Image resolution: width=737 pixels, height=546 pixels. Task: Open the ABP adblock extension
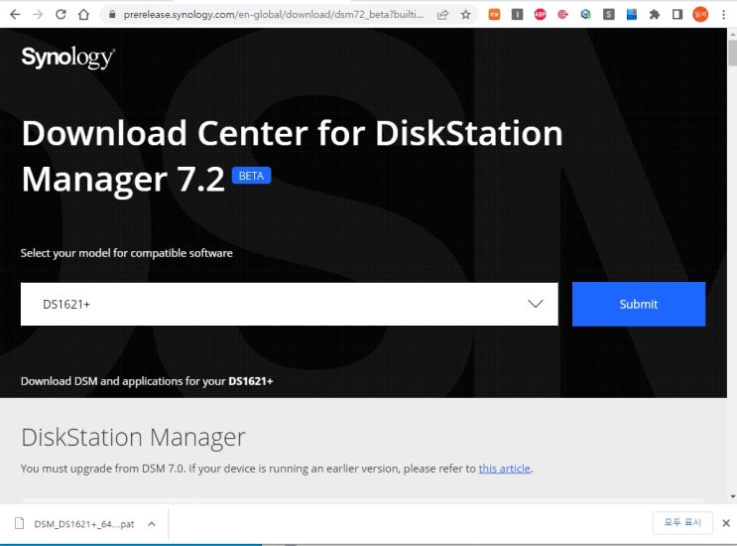tap(540, 15)
